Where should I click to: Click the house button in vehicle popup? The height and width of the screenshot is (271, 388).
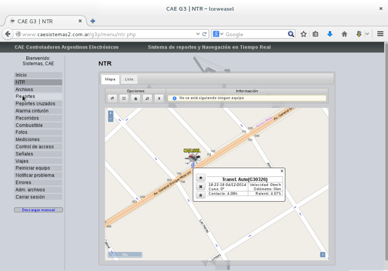(200, 195)
